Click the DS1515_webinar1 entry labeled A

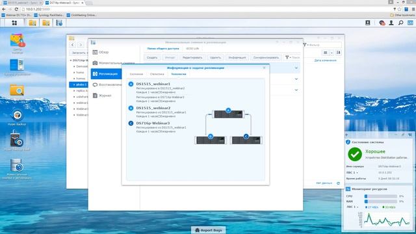click(153, 84)
